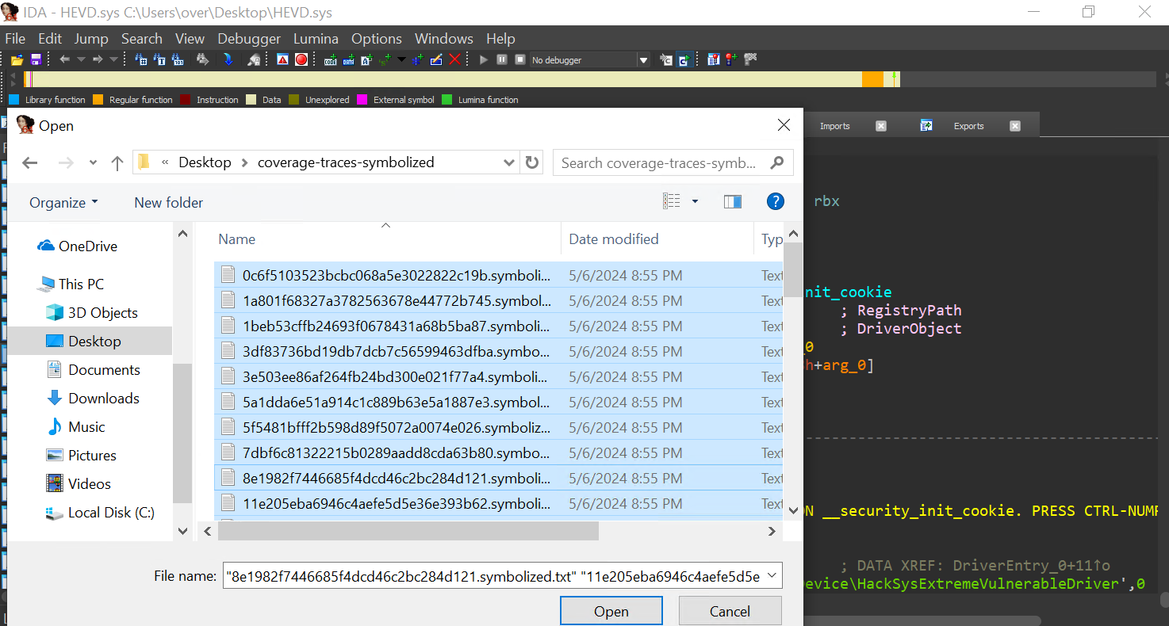Click the Cancel button
This screenshot has height=626, width=1169.
[730, 611]
